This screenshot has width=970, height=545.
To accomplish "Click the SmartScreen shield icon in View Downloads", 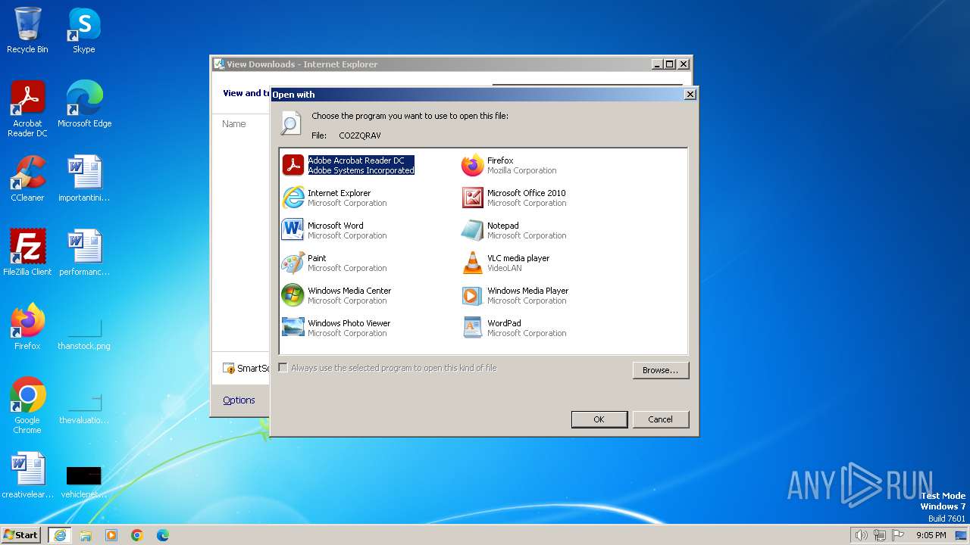I will [229, 369].
